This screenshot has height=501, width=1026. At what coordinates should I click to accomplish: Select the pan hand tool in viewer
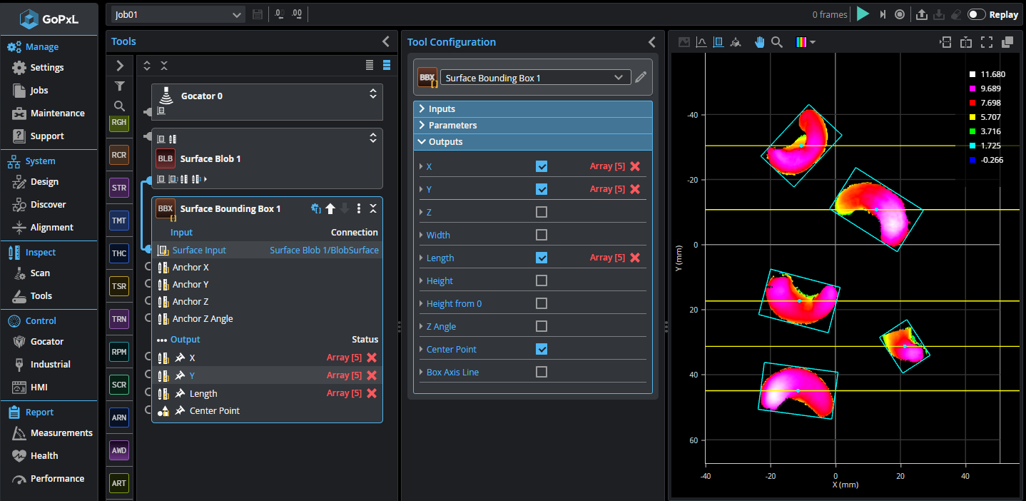760,42
